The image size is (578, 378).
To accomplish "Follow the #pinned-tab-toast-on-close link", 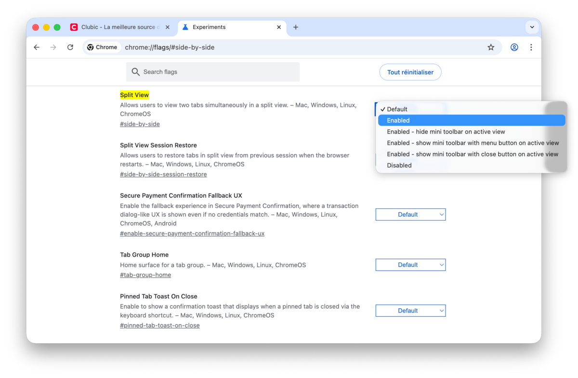I will click(x=159, y=325).
